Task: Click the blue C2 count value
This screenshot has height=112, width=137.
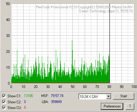Action: [x=25, y=102]
